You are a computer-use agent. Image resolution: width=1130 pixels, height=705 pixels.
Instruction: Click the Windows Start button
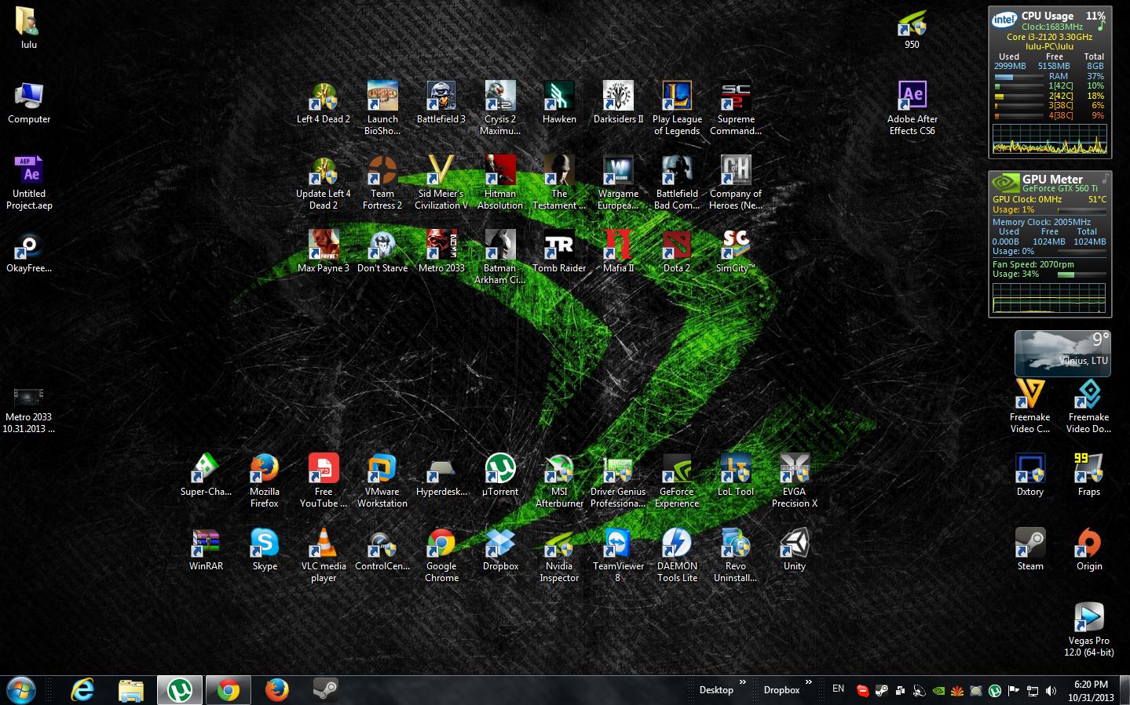point(21,690)
